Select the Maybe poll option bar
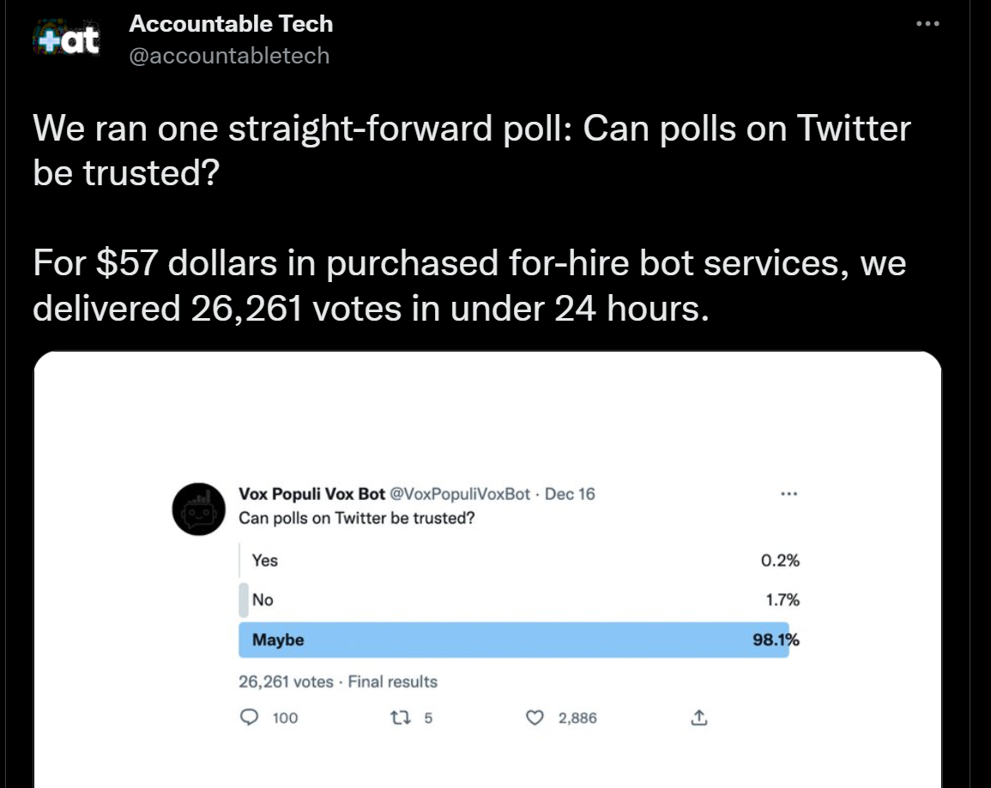 (x=514, y=640)
